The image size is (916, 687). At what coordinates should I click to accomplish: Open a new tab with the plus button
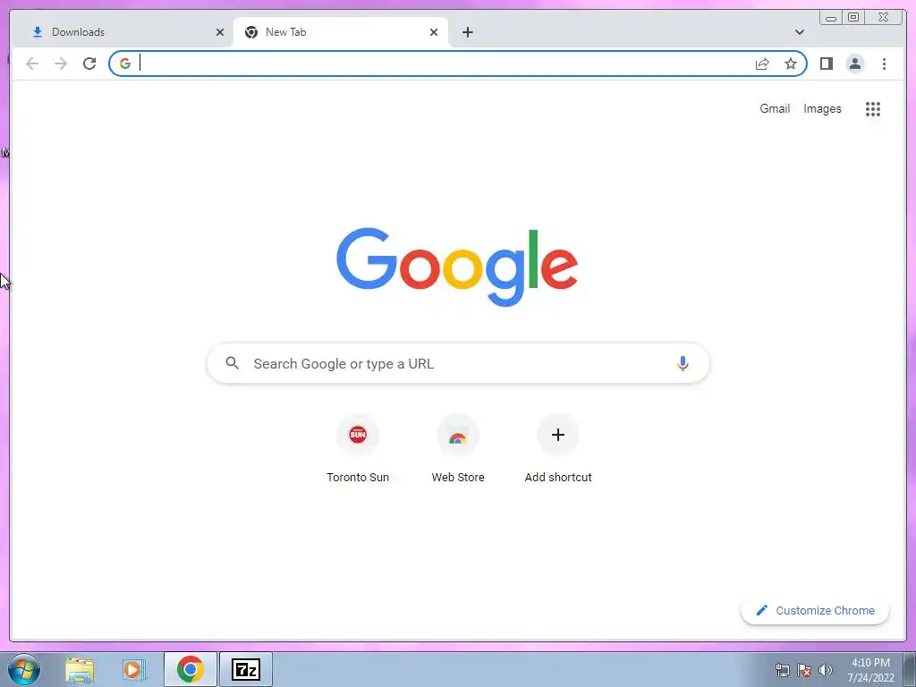pos(467,32)
